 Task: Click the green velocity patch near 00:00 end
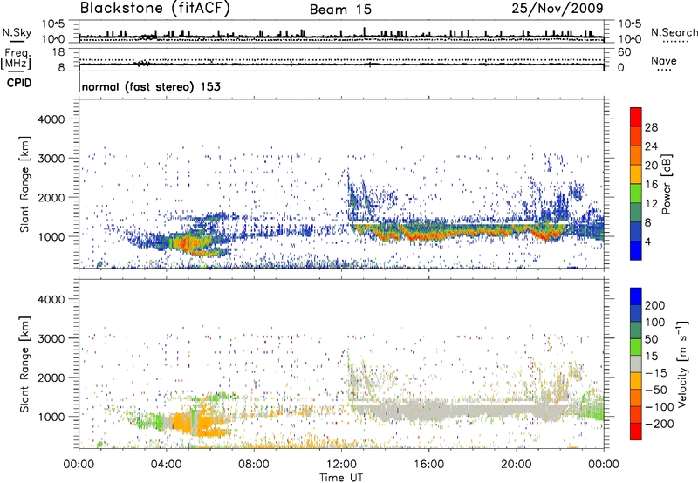[x=594, y=407]
